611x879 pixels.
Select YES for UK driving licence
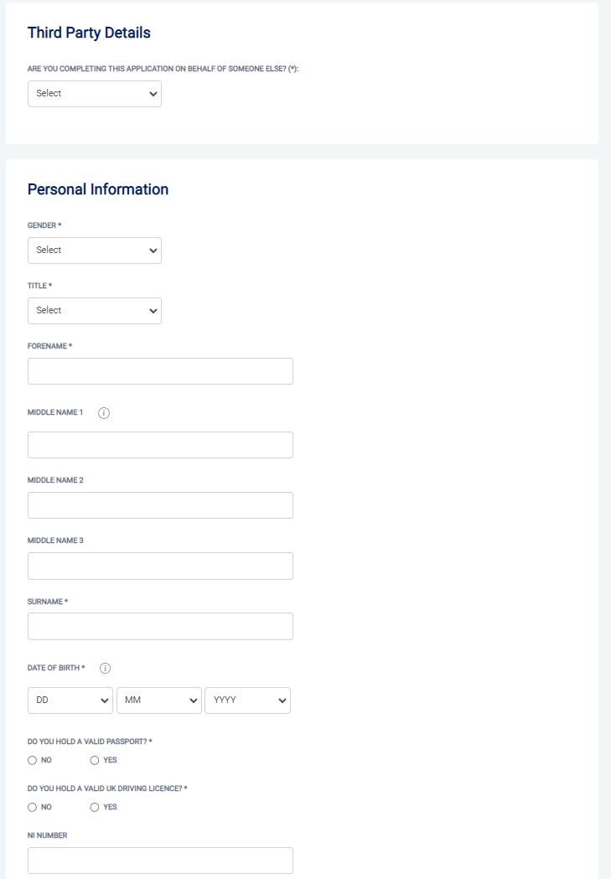coord(95,807)
